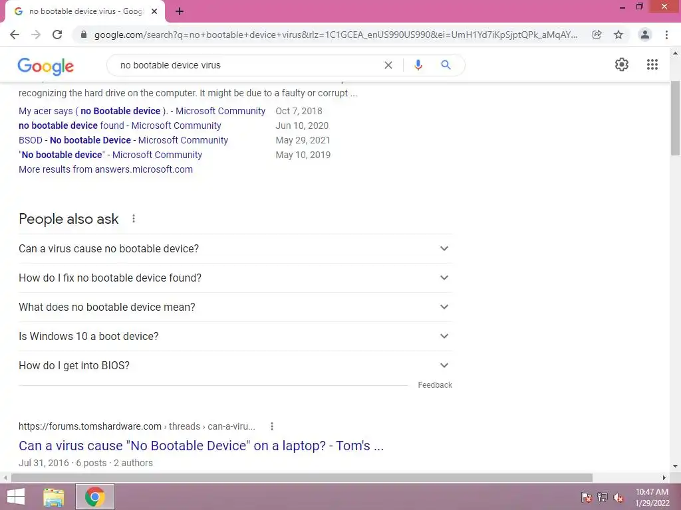Go back to the previous page
681x510 pixels.
click(15, 35)
